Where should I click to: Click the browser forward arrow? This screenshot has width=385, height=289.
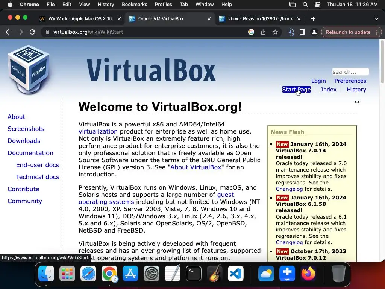(20, 32)
